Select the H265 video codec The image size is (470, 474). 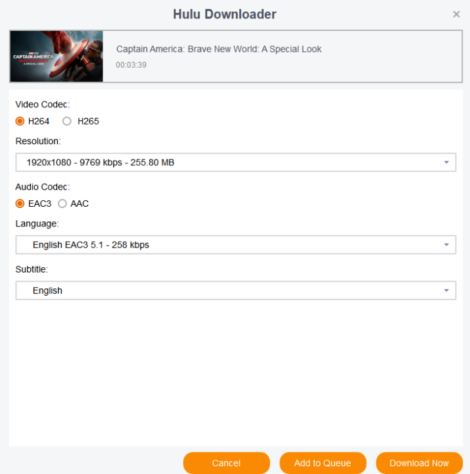pyautogui.click(x=66, y=121)
